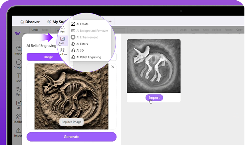
Task: Switch to the Image tab in the panel
Action: click(x=49, y=57)
